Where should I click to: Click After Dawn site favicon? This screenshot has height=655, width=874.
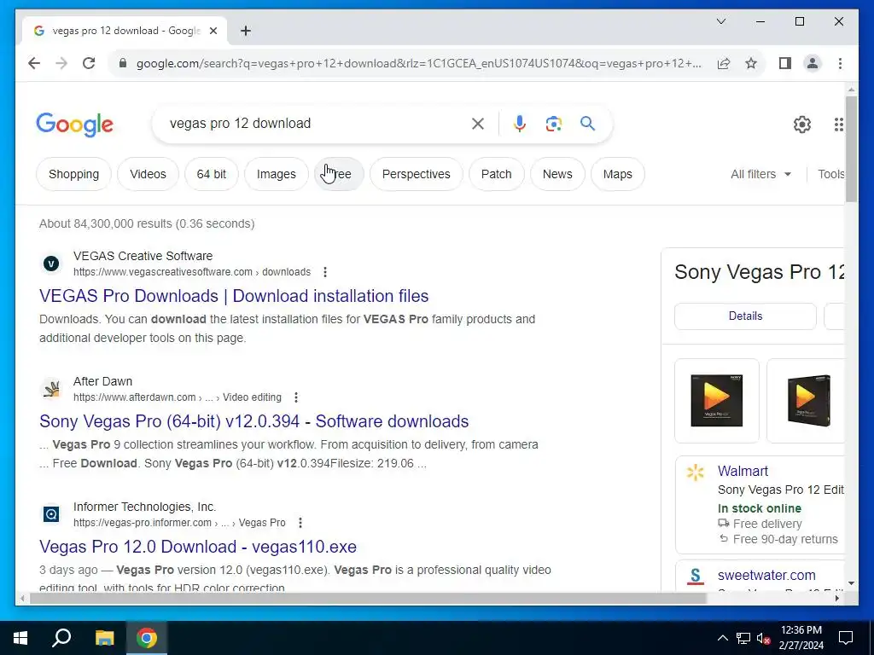(51, 389)
